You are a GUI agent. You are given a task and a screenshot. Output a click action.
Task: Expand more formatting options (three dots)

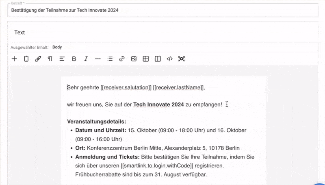click(97, 59)
